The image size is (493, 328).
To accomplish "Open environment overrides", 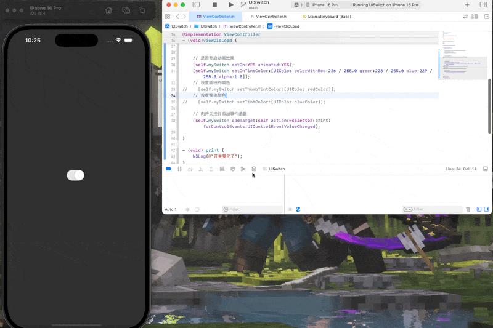I will click(254, 169).
